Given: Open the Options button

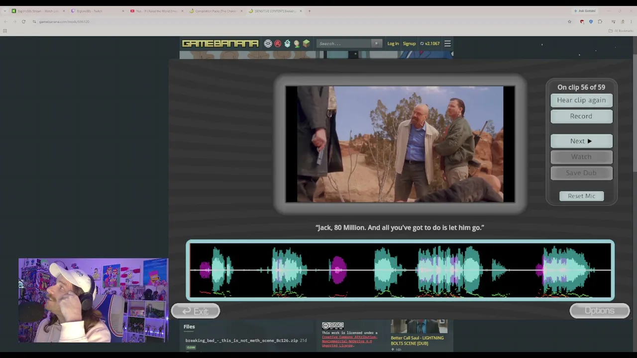Looking at the screenshot, I should pyautogui.click(x=600, y=311).
